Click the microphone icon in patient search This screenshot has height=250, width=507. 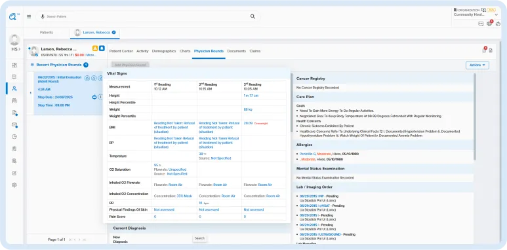(43, 16)
